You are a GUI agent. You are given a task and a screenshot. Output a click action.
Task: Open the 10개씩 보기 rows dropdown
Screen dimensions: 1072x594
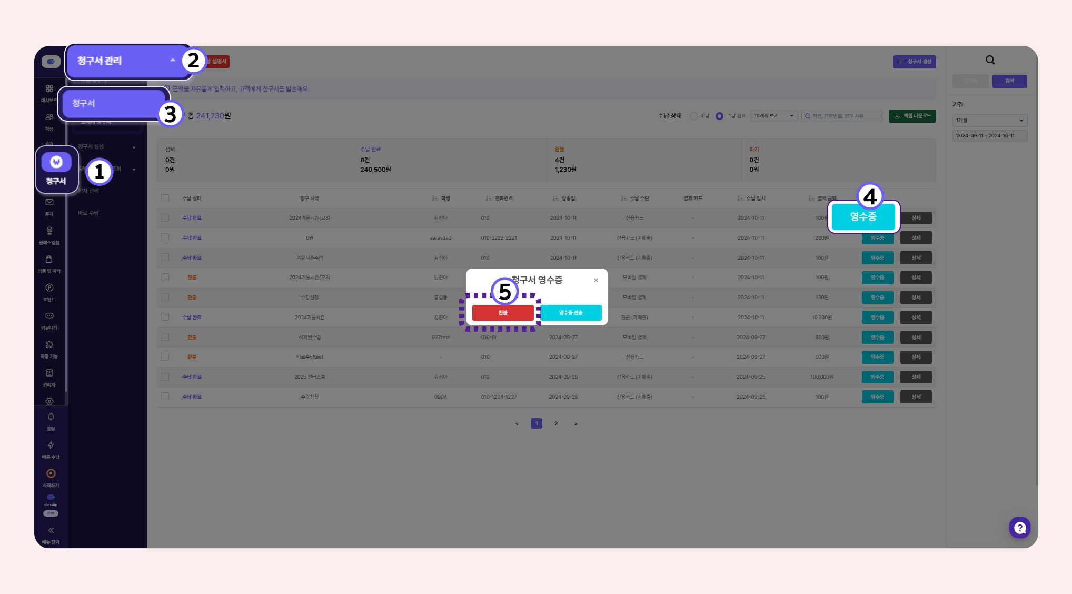(774, 116)
